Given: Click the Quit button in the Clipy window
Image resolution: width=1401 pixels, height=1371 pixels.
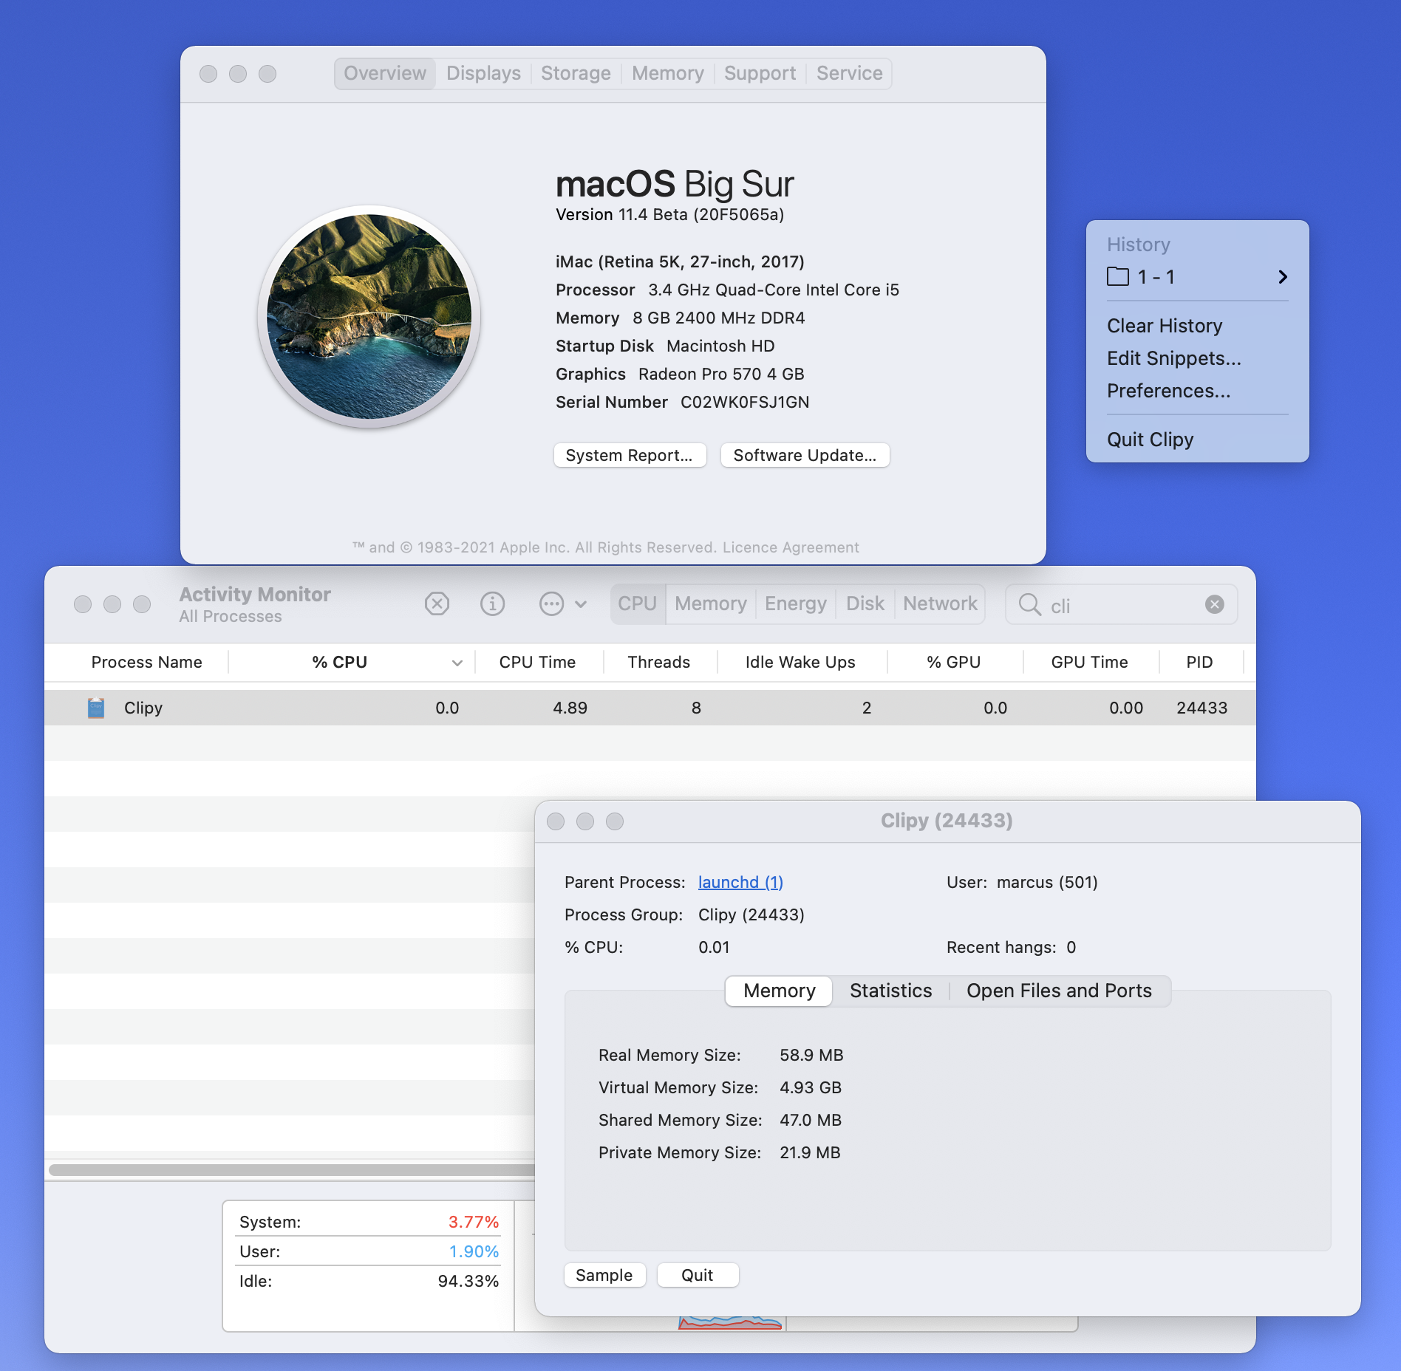Looking at the screenshot, I should pos(697,1275).
